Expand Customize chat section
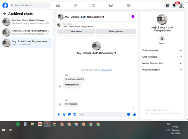 [162, 50]
